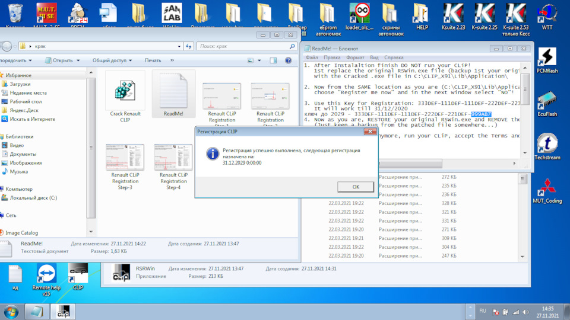Select the Crack Renault CLIP file
Image resolution: width=570 pixels, height=320 pixels.
[x=125, y=97]
